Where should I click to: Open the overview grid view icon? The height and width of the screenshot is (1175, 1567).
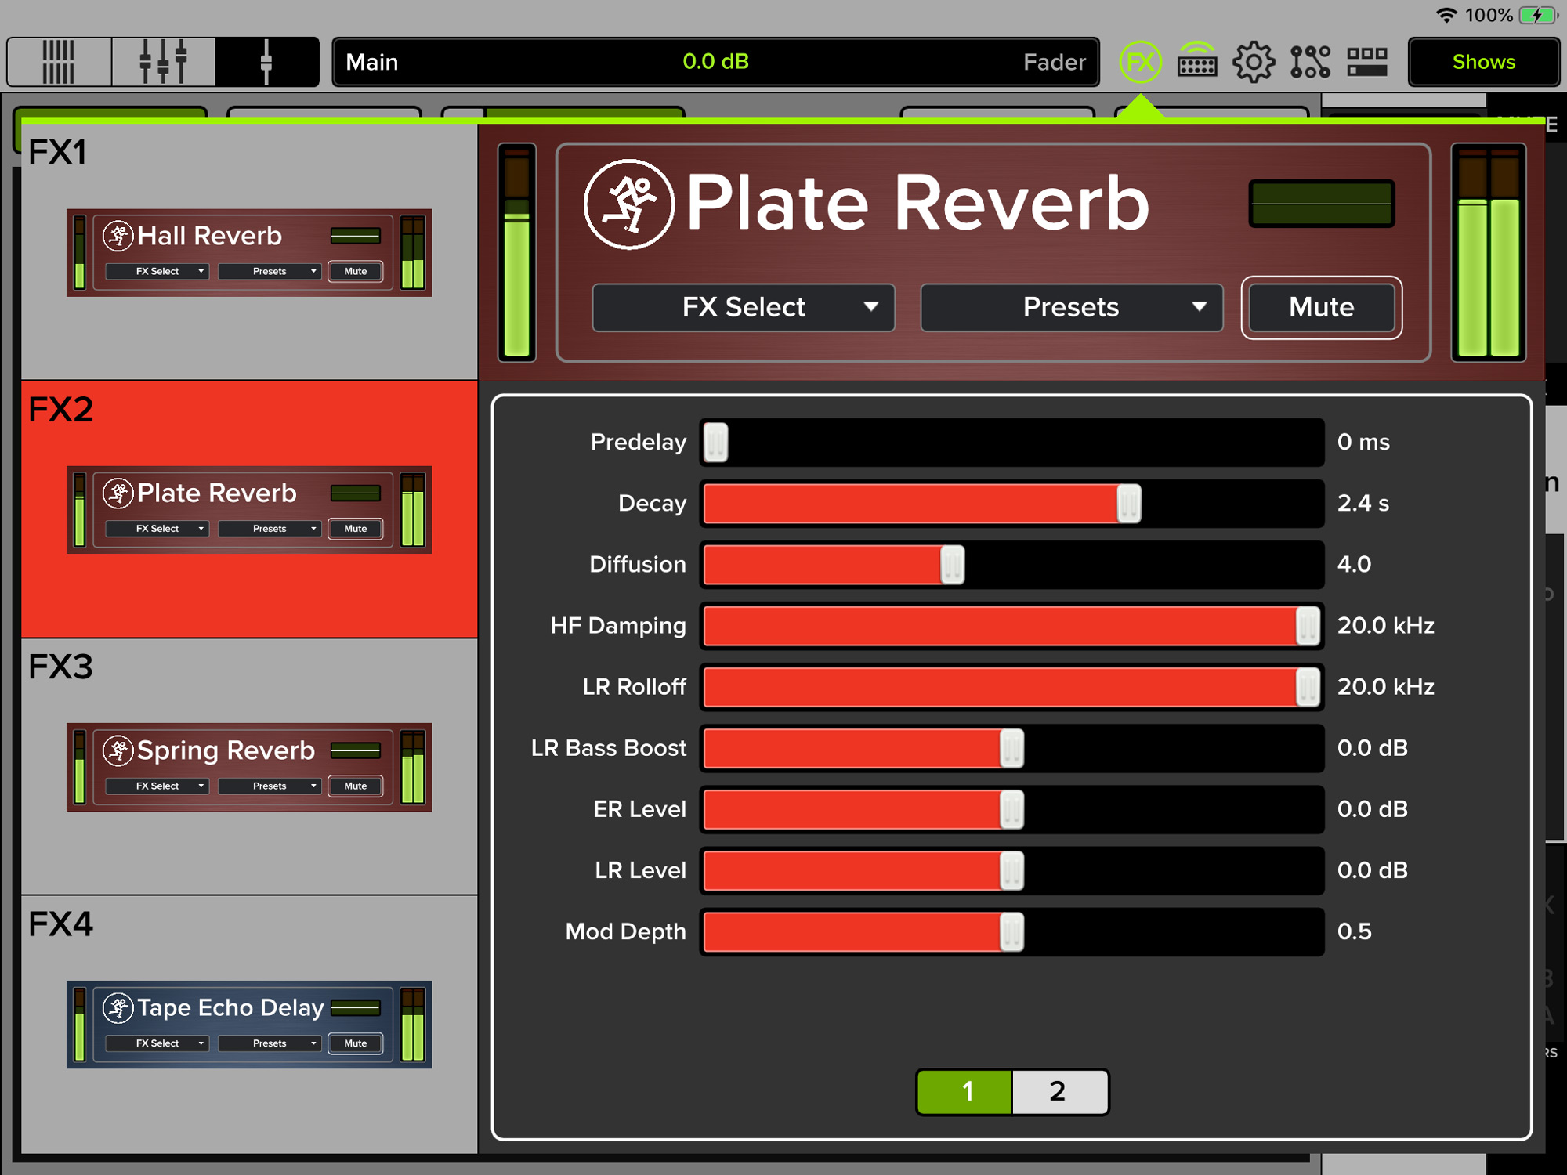pos(59,62)
